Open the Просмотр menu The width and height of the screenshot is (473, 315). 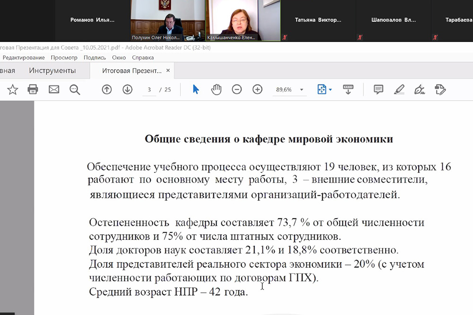tap(64, 58)
